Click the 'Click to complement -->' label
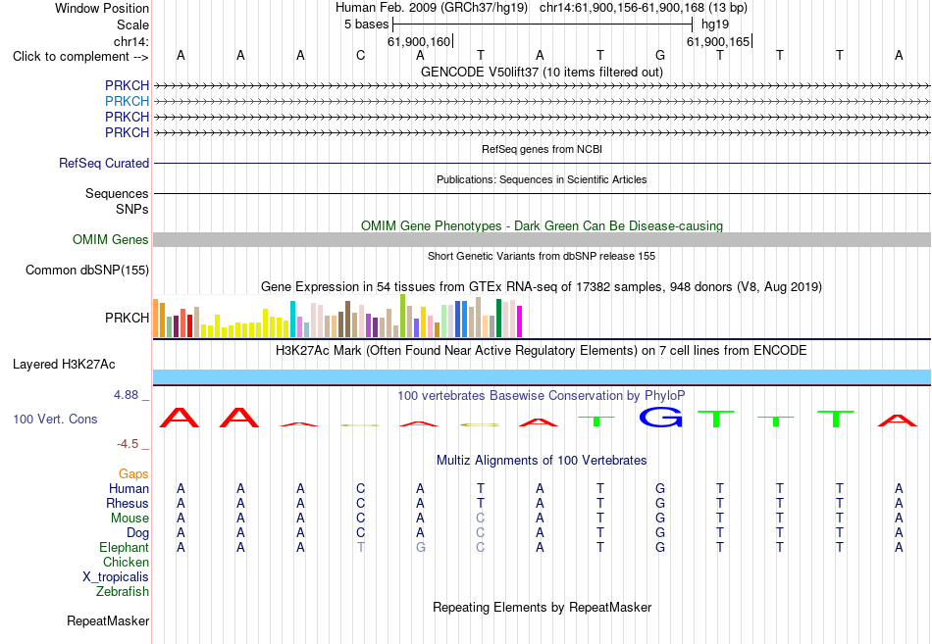 click(80, 57)
